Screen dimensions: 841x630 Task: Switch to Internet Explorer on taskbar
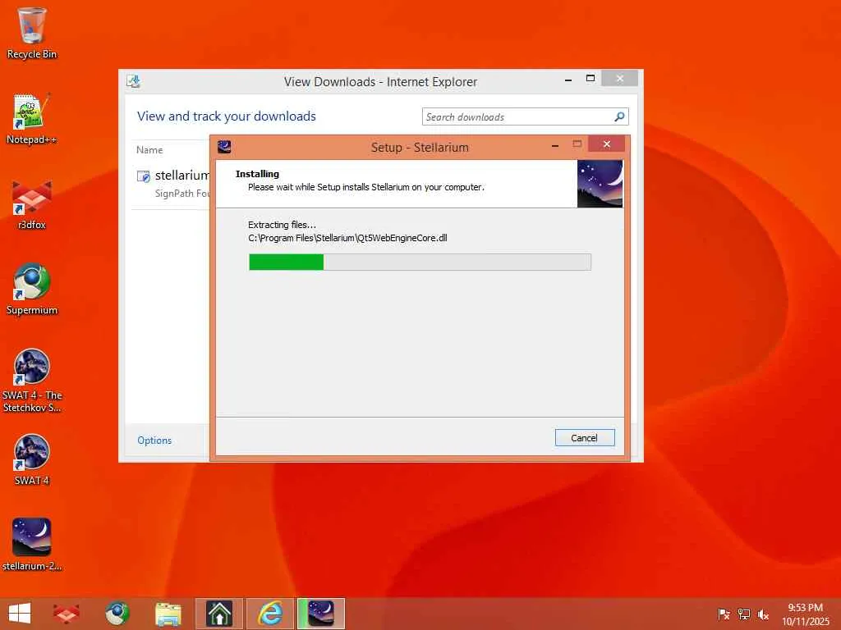(270, 614)
